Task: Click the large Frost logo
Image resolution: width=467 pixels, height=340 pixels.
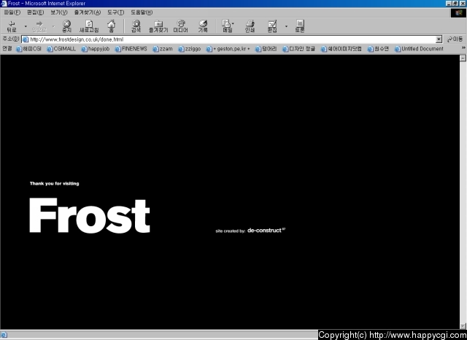Action: 89,215
